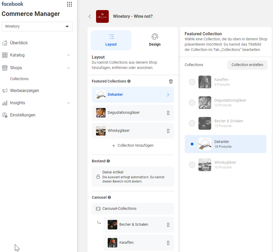Image resolution: width=273 pixels, height=252 pixels.
Task: Open Einstellungen in the sidebar
Action: pos(23,115)
